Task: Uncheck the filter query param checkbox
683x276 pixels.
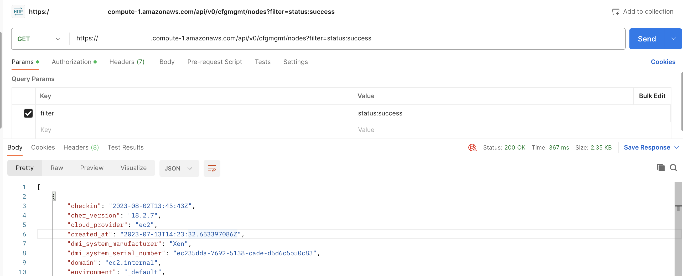Action: pyautogui.click(x=28, y=113)
